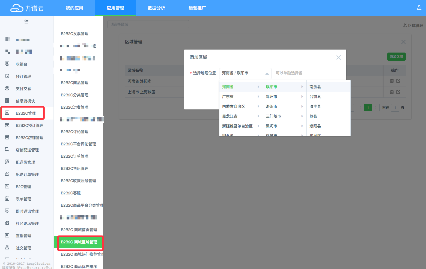Click the 支付交易 payment icon

[x=7, y=88]
